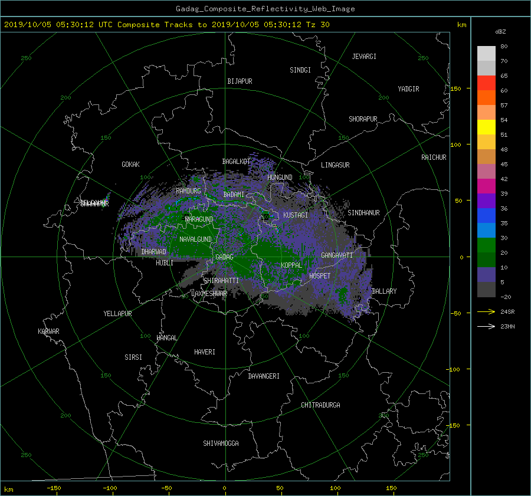Click the RAICHUR city label
The height and width of the screenshot is (496, 531).
[434, 157]
